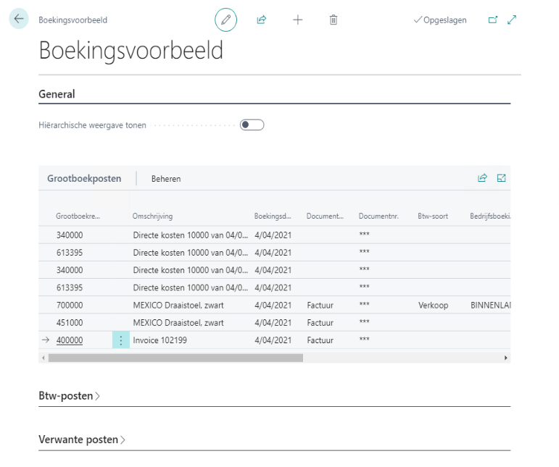Toggle Hiërarchische weergave tonen switch

tap(252, 125)
